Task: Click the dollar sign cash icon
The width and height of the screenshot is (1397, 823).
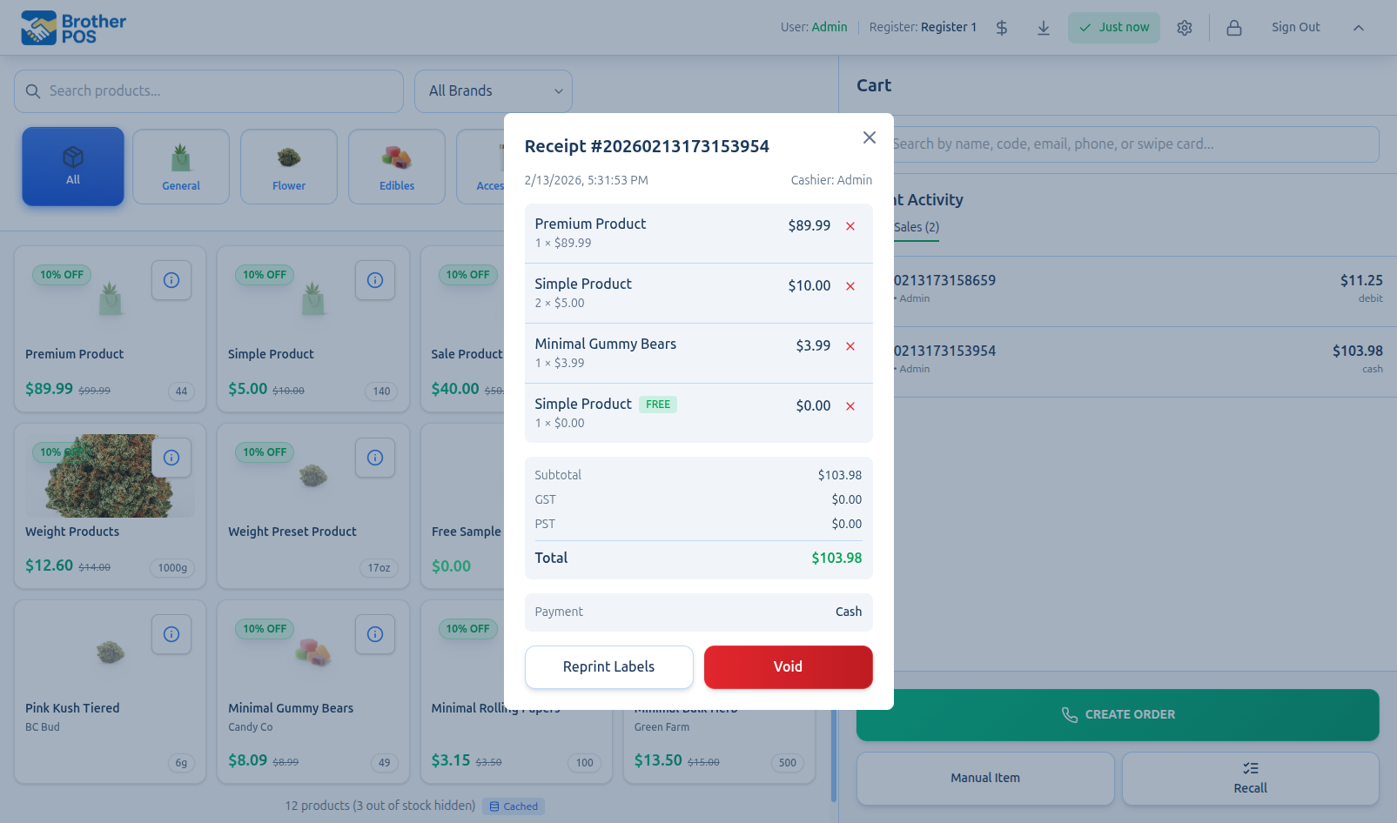Action: pyautogui.click(x=1002, y=28)
